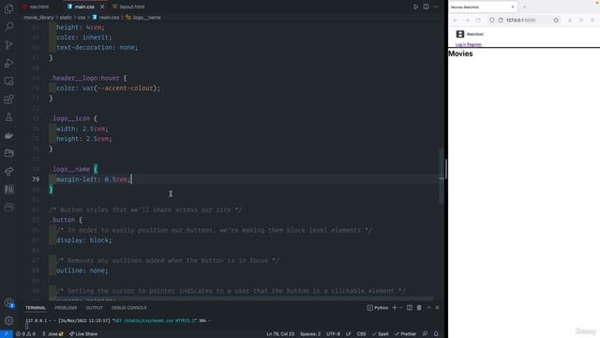Screen dimensions: 600x338
Task: Toggle the Spell checker status item
Action: [381, 334]
